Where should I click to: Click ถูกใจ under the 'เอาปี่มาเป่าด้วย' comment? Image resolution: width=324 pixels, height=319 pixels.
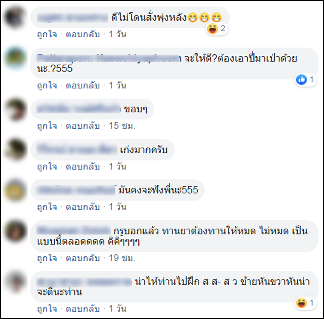(47, 85)
